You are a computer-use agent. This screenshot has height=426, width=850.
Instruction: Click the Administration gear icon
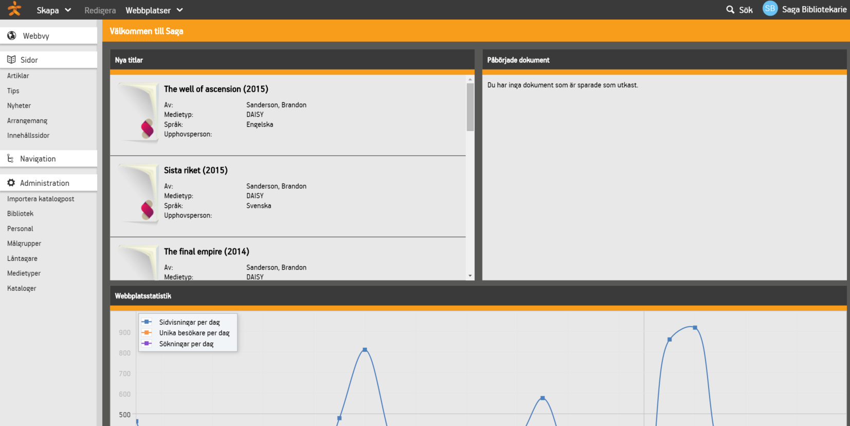click(x=11, y=183)
